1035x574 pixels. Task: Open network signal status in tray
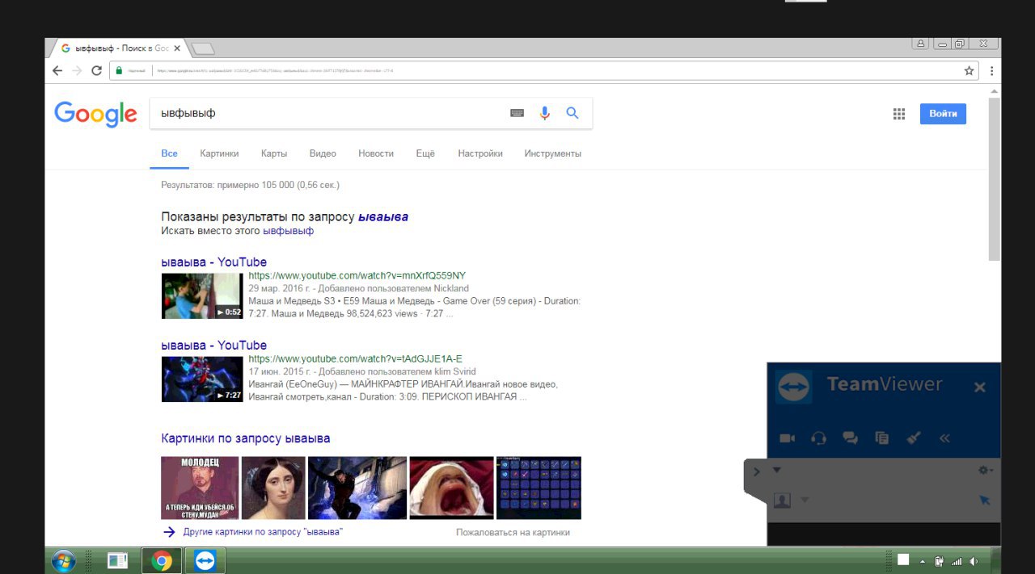pyautogui.click(x=957, y=561)
